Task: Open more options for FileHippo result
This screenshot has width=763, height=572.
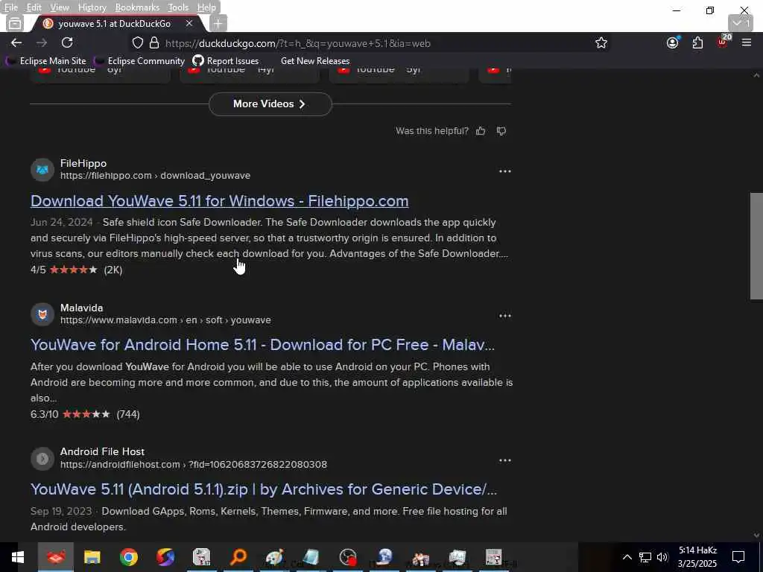Action: [x=504, y=171]
